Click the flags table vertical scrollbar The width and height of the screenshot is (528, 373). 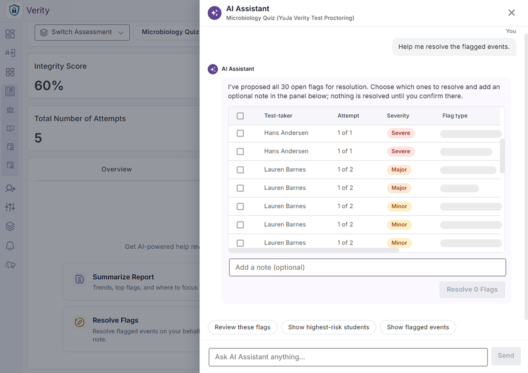tap(502, 155)
